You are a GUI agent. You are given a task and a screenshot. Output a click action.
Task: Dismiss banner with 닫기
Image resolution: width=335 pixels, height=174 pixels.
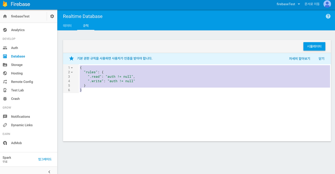tap(321, 59)
